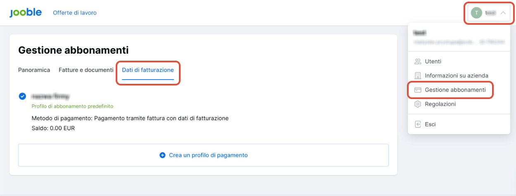Open the Offerte di lavoro link

75,13
